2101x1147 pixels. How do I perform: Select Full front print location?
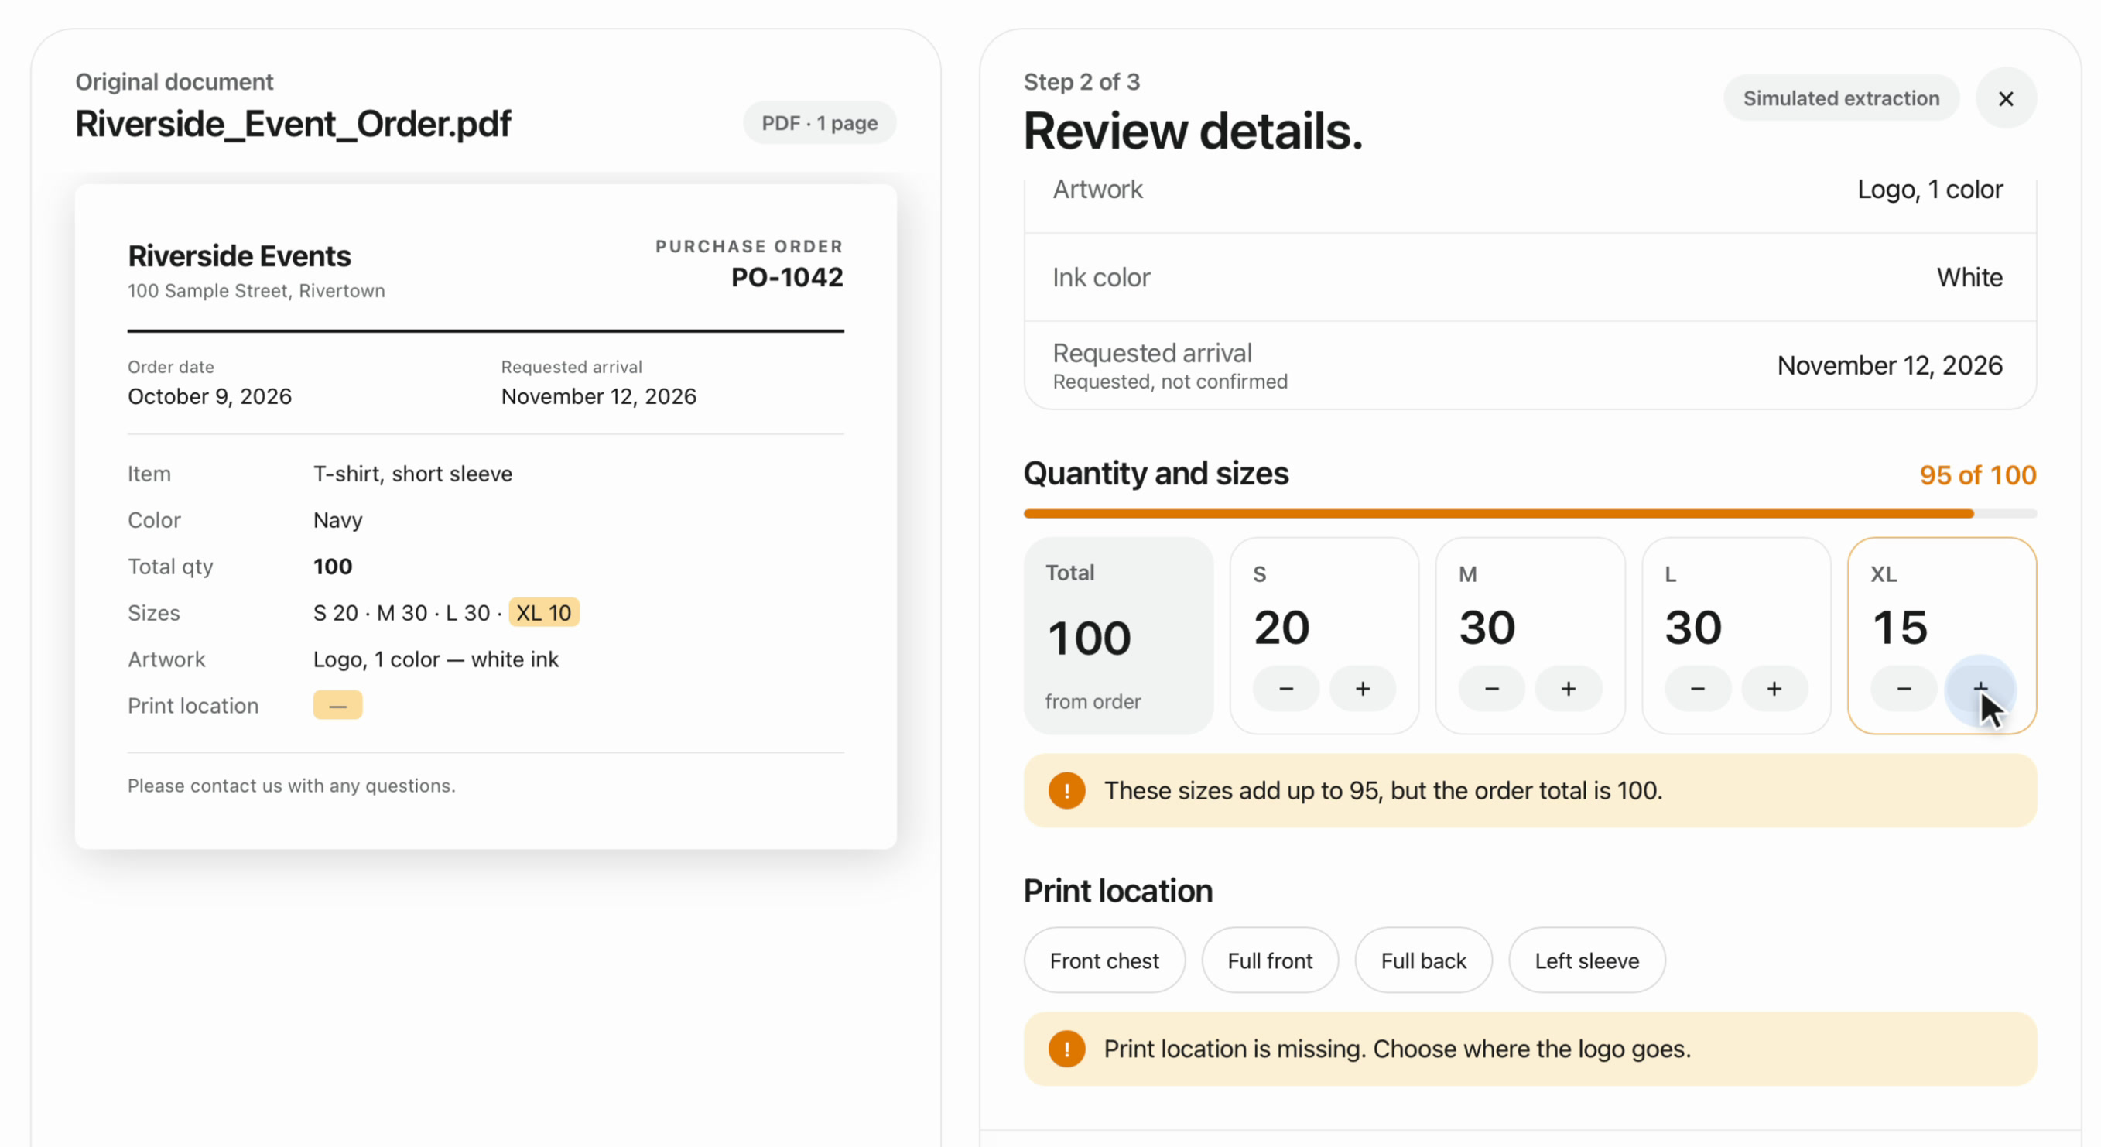pyautogui.click(x=1270, y=960)
